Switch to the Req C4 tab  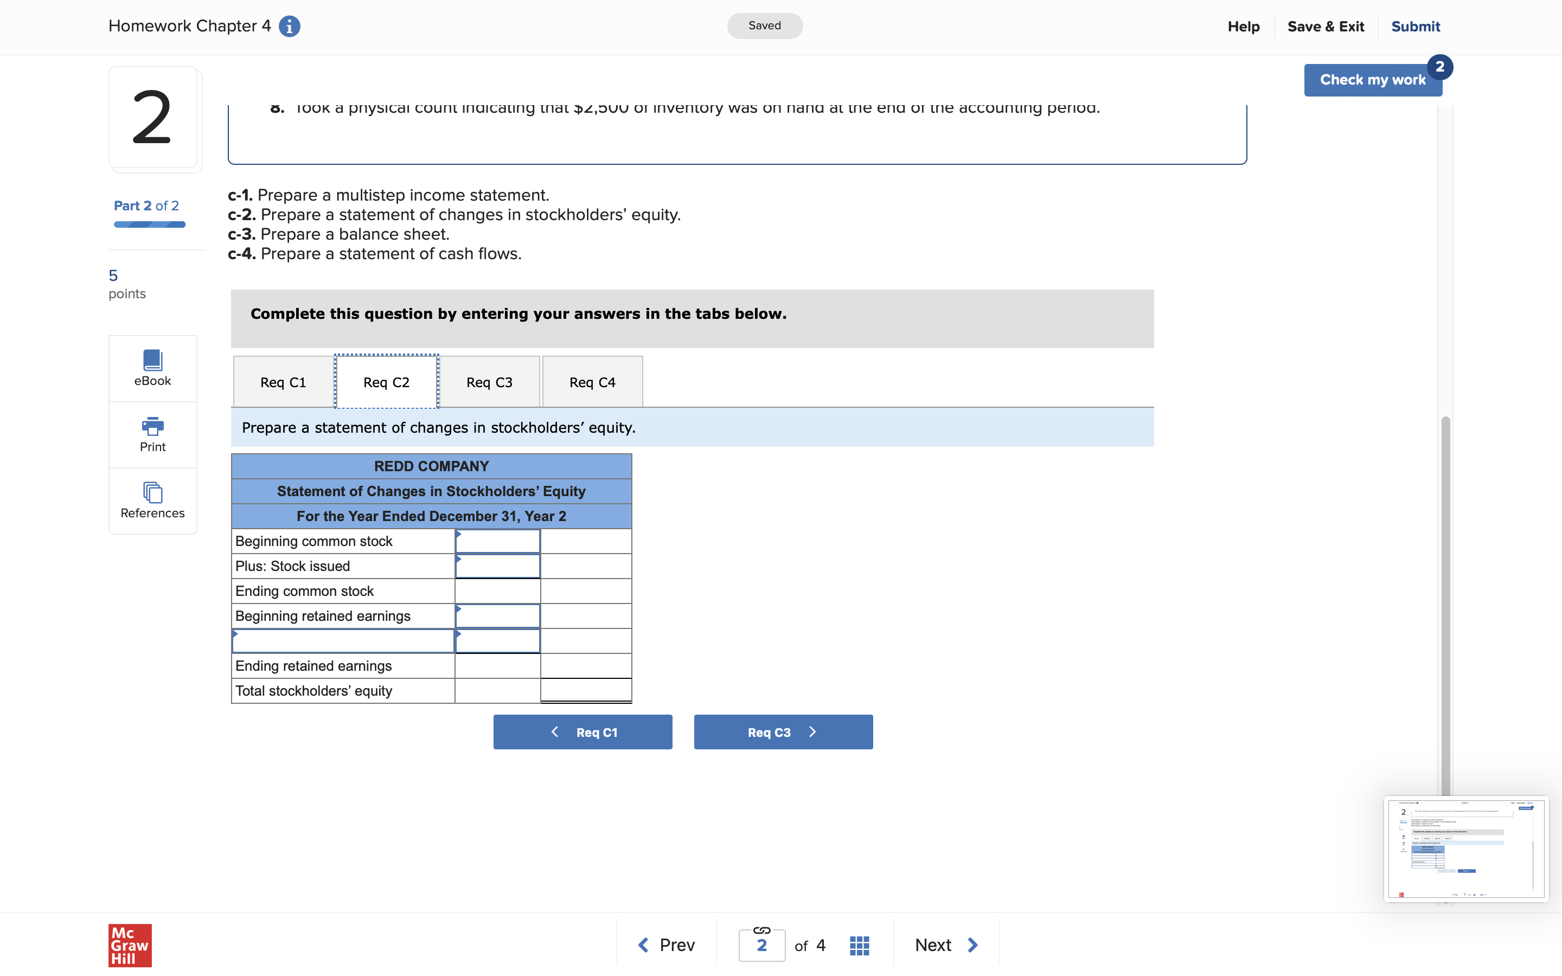coord(592,382)
